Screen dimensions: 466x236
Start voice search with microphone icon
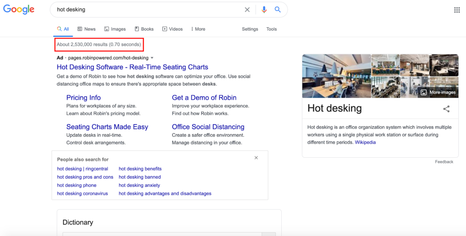264,10
